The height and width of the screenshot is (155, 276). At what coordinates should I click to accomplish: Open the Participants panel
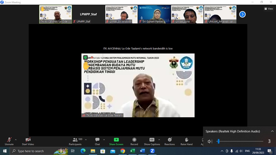(75, 140)
